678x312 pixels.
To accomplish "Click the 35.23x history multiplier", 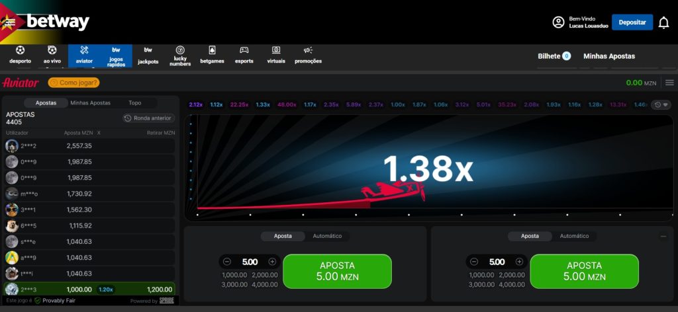I will [x=508, y=104].
